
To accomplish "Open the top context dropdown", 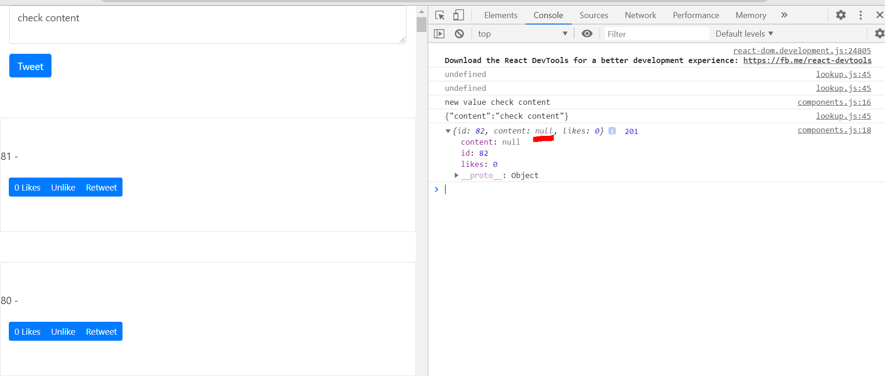I will (523, 34).
